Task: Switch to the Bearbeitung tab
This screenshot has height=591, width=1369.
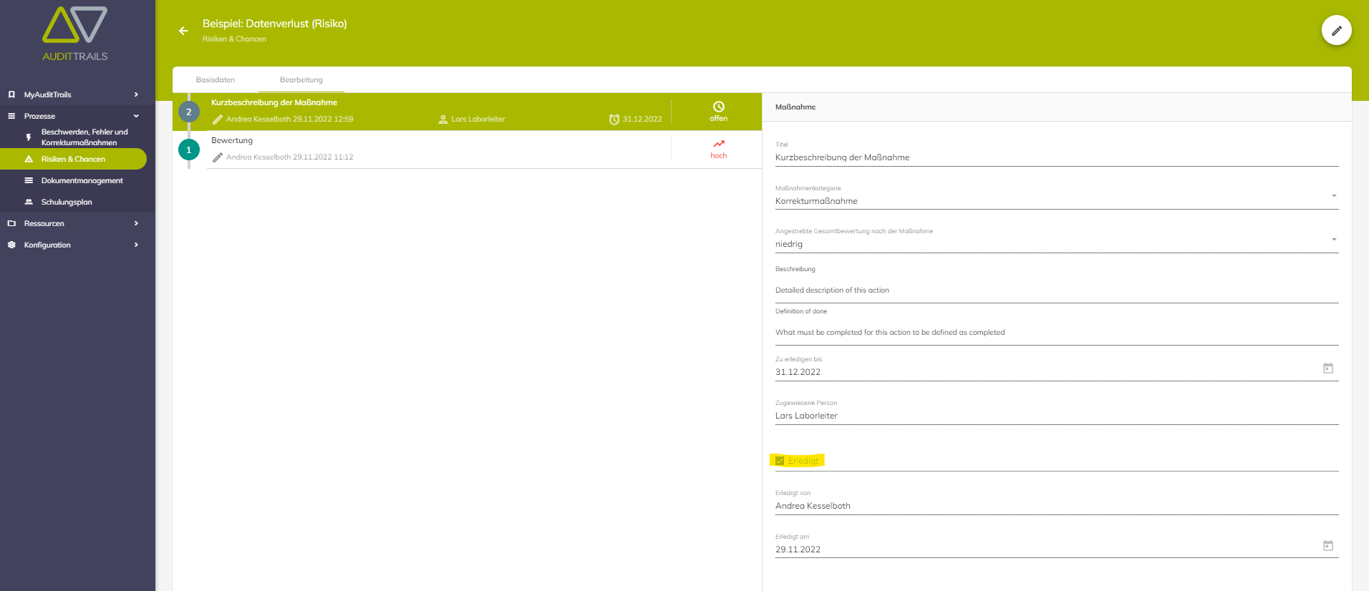Action: [301, 80]
